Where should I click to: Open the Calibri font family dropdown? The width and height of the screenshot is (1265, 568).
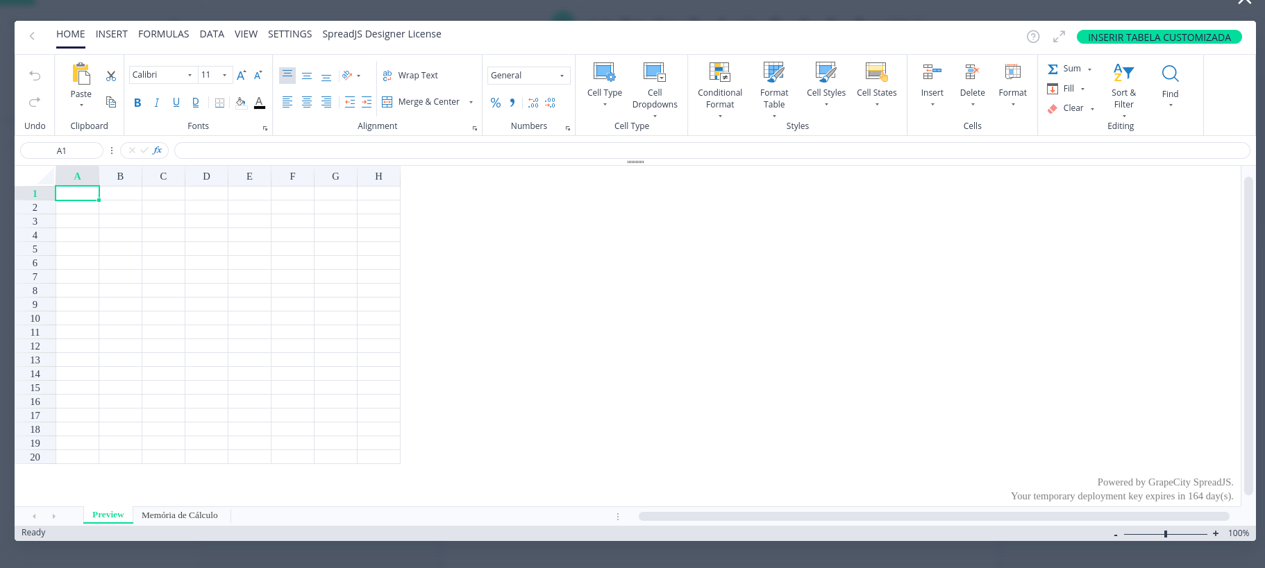162,75
